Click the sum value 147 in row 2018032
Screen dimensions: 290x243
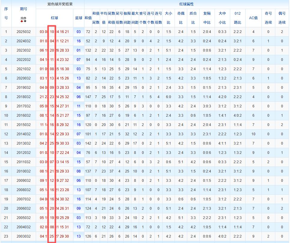tap(88, 97)
